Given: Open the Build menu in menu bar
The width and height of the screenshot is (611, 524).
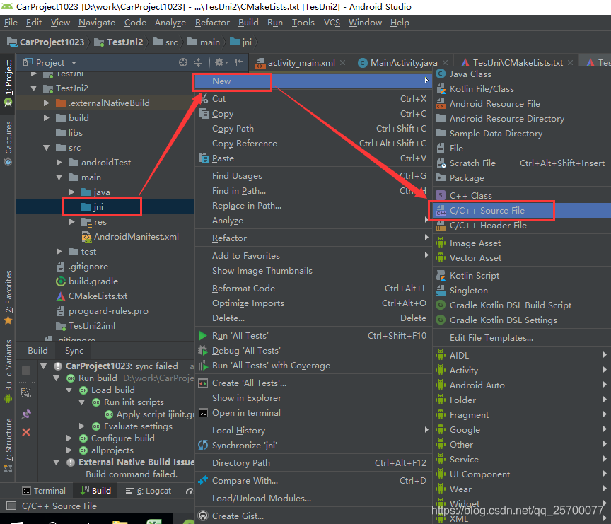Looking at the screenshot, I should pyautogui.click(x=248, y=23).
